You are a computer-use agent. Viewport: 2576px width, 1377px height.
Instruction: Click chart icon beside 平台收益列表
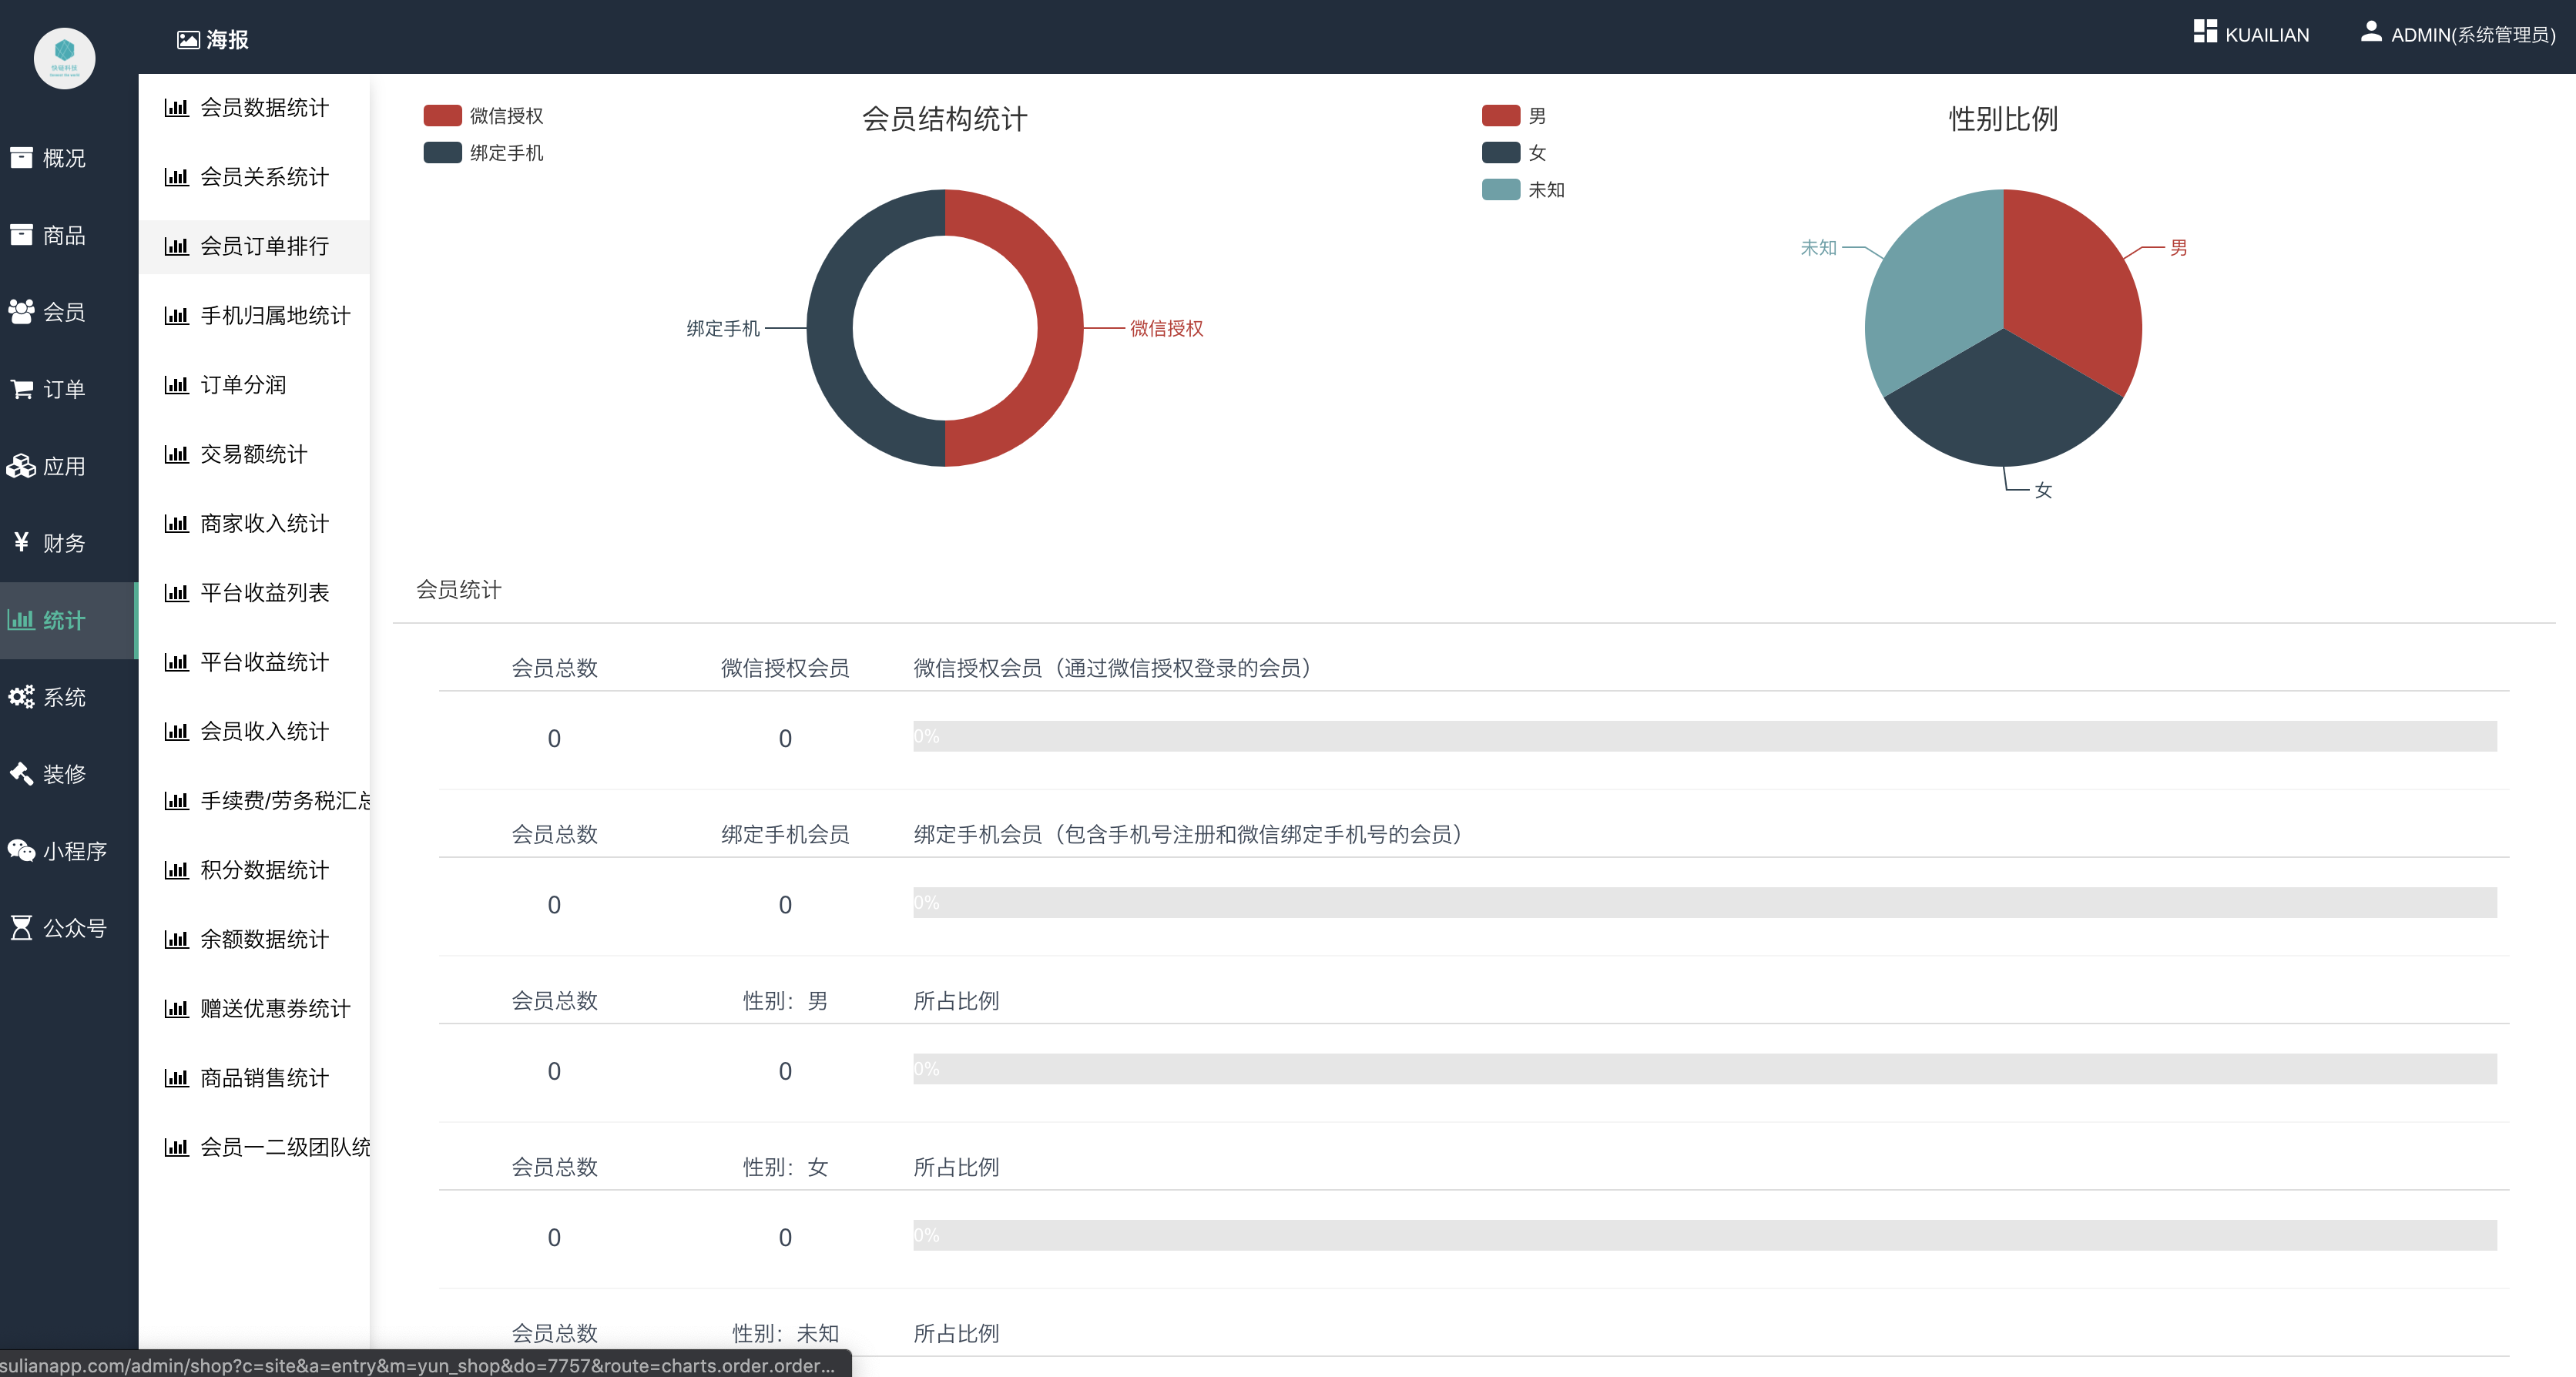click(176, 593)
